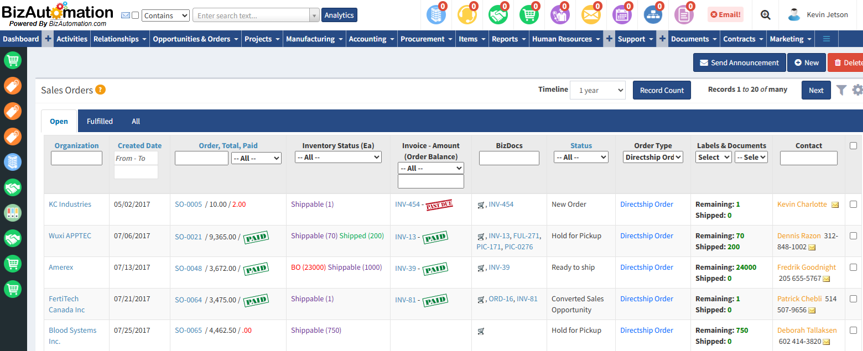Open the Order, Total, Paid All dropdown
Screen dimensions: 863x351
click(257, 158)
